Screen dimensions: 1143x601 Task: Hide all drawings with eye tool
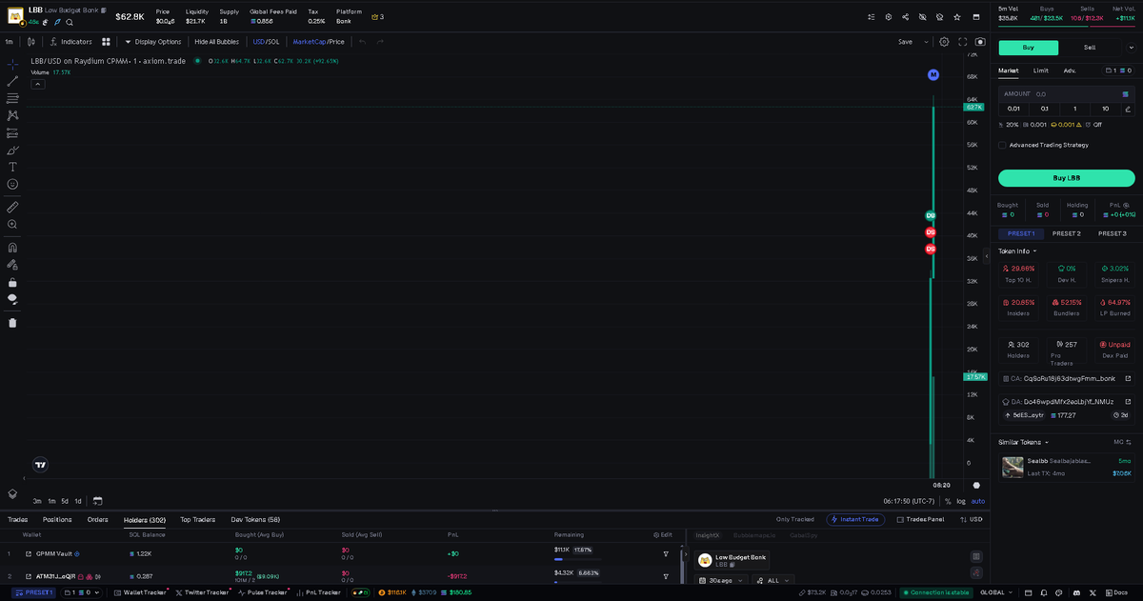(x=12, y=299)
